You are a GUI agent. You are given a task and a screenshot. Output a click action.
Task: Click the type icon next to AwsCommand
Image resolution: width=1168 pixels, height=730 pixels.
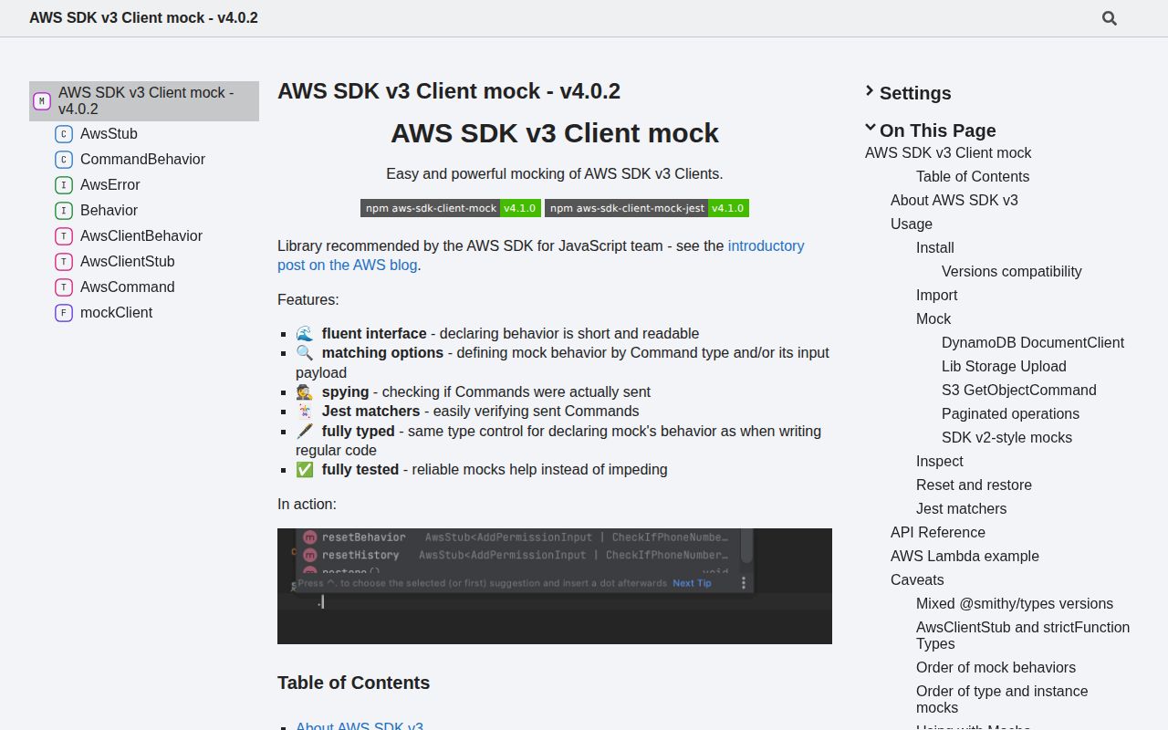tap(64, 287)
